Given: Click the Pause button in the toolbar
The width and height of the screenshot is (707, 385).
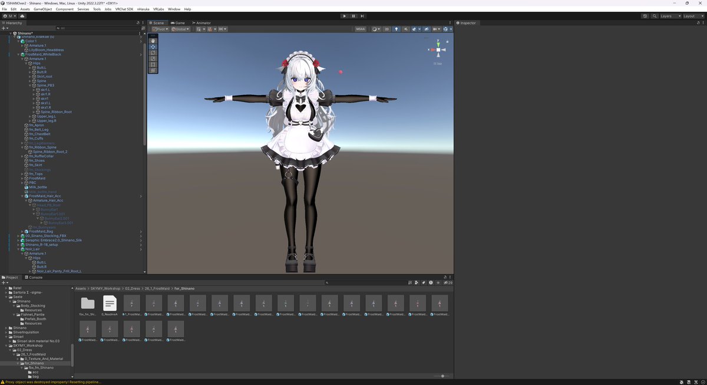Looking at the screenshot, I should tap(353, 16).
